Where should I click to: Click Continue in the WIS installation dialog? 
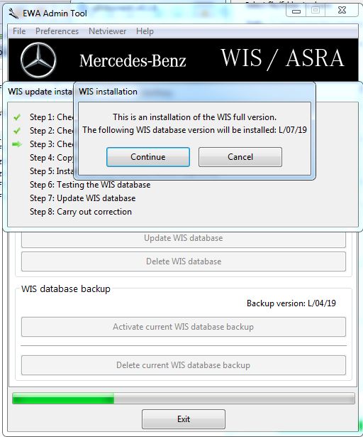click(x=148, y=157)
